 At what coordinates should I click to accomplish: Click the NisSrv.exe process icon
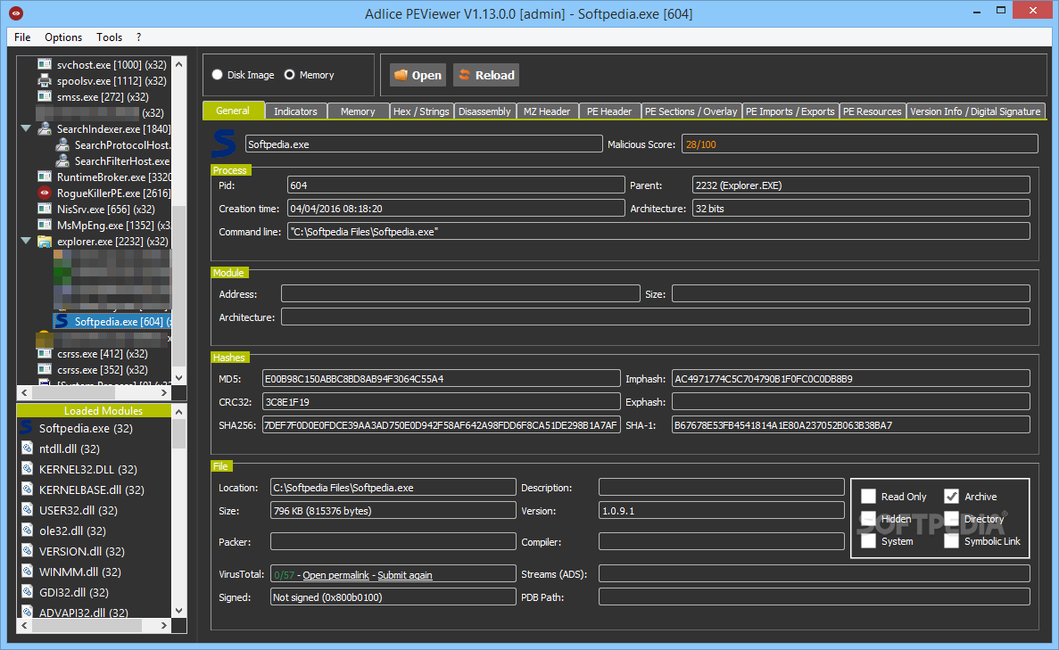pyautogui.click(x=45, y=210)
